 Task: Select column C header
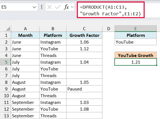84,29
